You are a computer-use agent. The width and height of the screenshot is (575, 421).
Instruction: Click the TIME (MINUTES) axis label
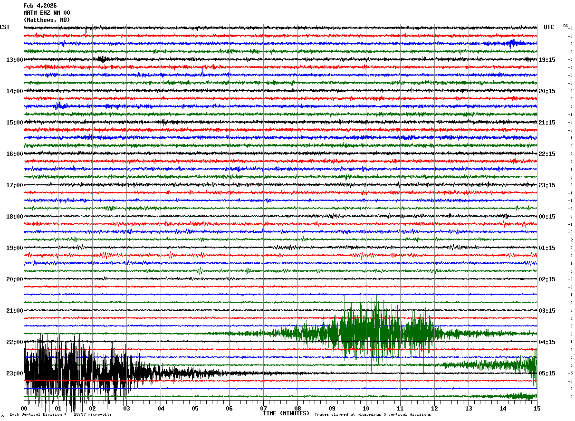tap(286, 413)
